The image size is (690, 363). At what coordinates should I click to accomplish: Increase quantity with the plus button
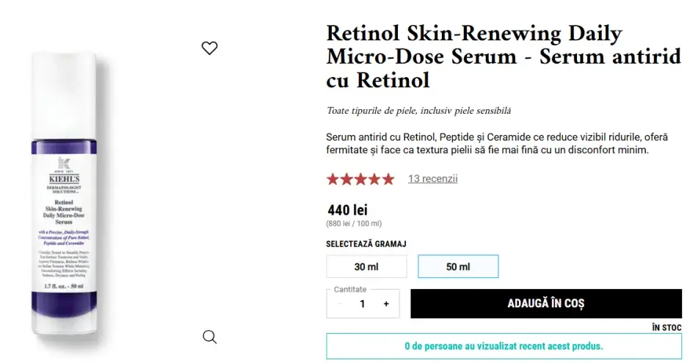(386, 304)
